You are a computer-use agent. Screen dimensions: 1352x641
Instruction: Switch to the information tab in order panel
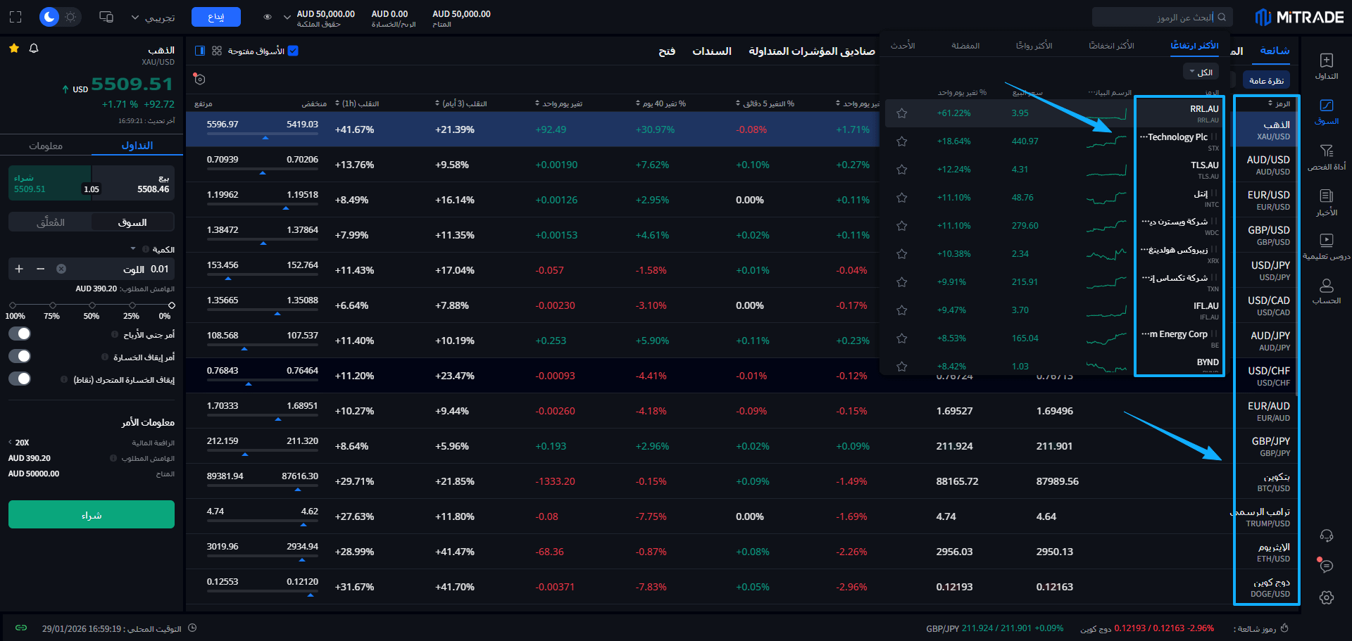(46, 146)
